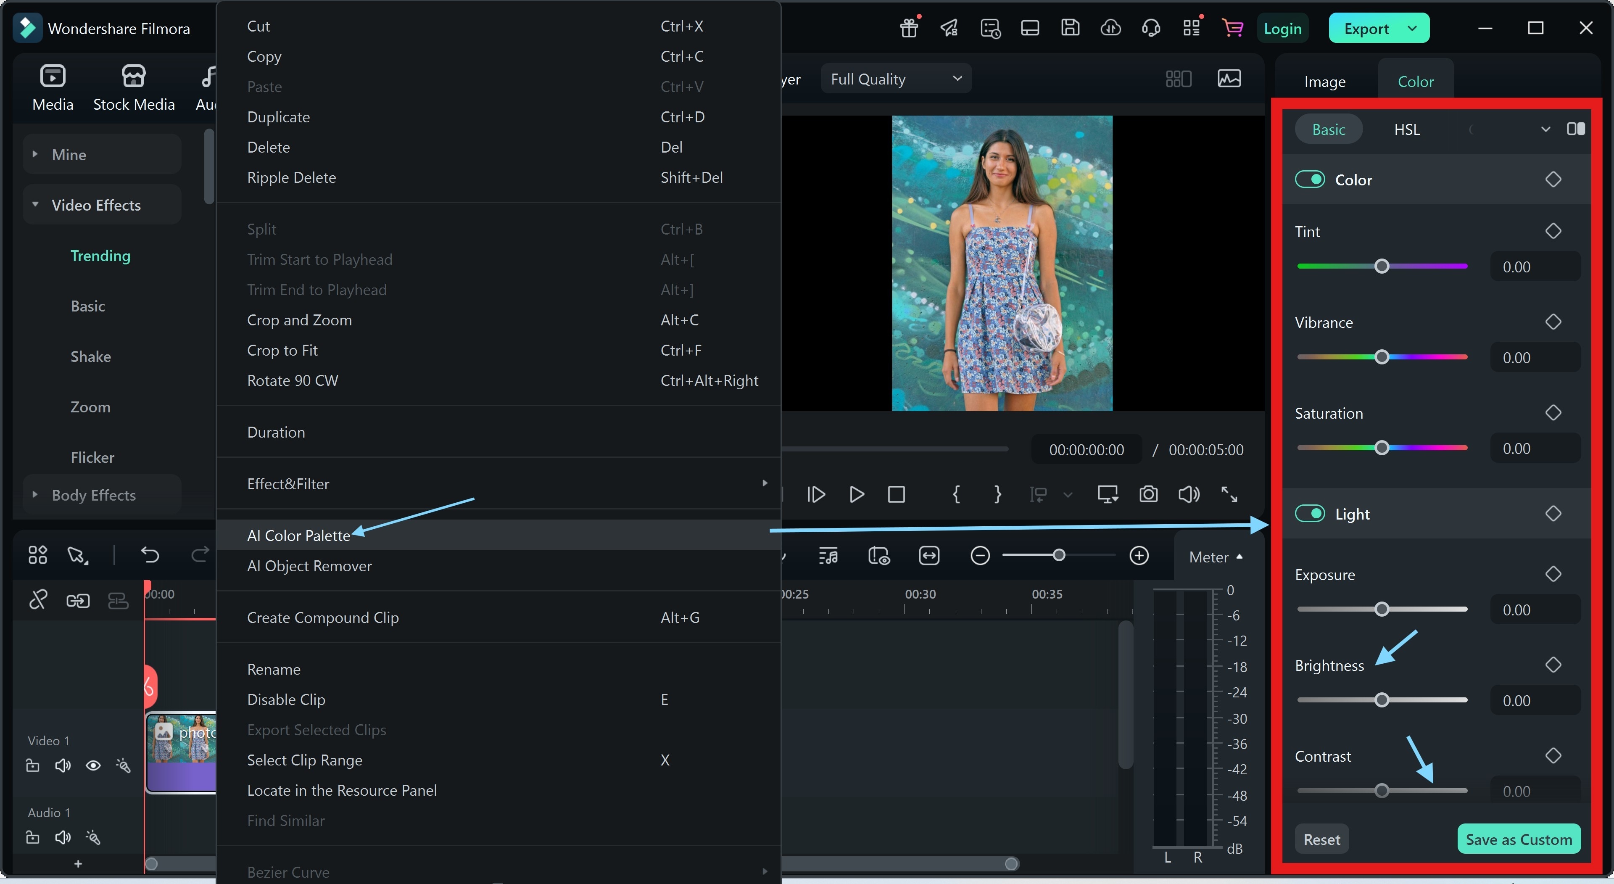Take a snapshot with camera icon
The height and width of the screenshot is (884, 1614).
(1148, 494)
